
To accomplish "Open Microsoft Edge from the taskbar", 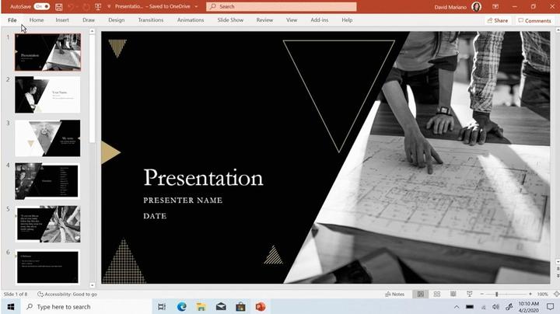I will click(x=182, y=307).
